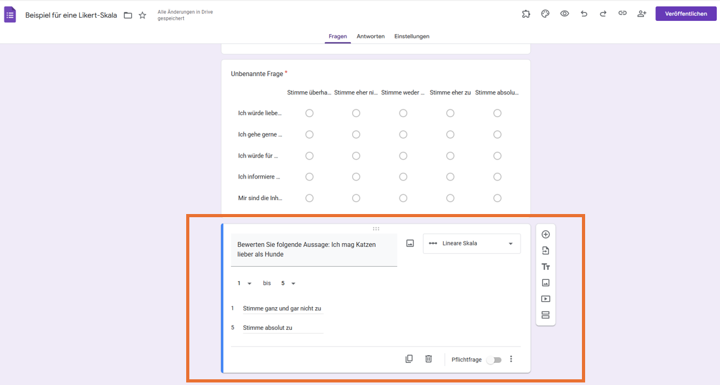Move form to folder icon
Screen dimensions: 720x385
tap(128, 15)
